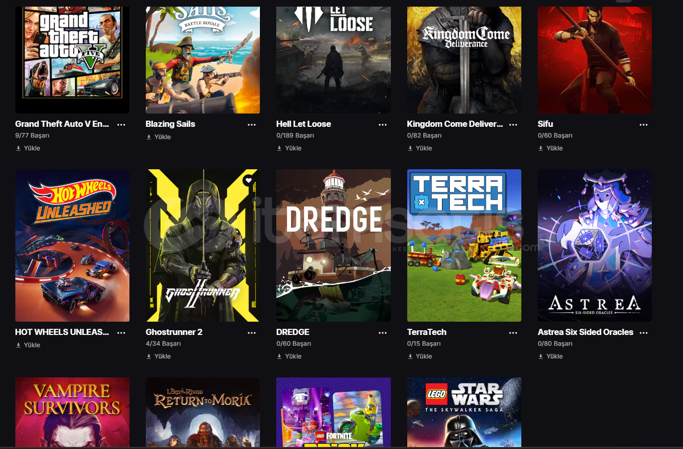This screenshot has height=449, width=683.
Task: Open more options for Grand Theft Auto V
Action: tap(121, 124)
